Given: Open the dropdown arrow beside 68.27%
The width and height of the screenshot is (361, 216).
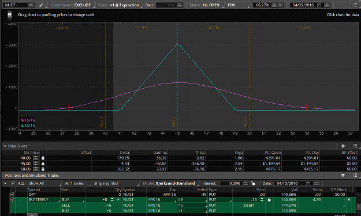Looking at the screenshot, I should 280,5.
